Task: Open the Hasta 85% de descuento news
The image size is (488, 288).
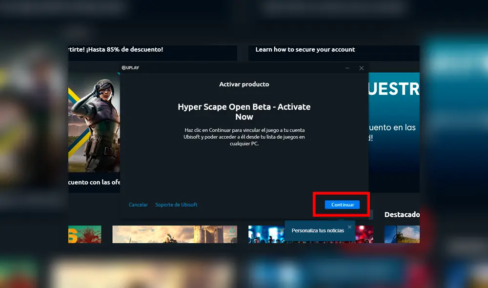Action: (x=117, y=50)
